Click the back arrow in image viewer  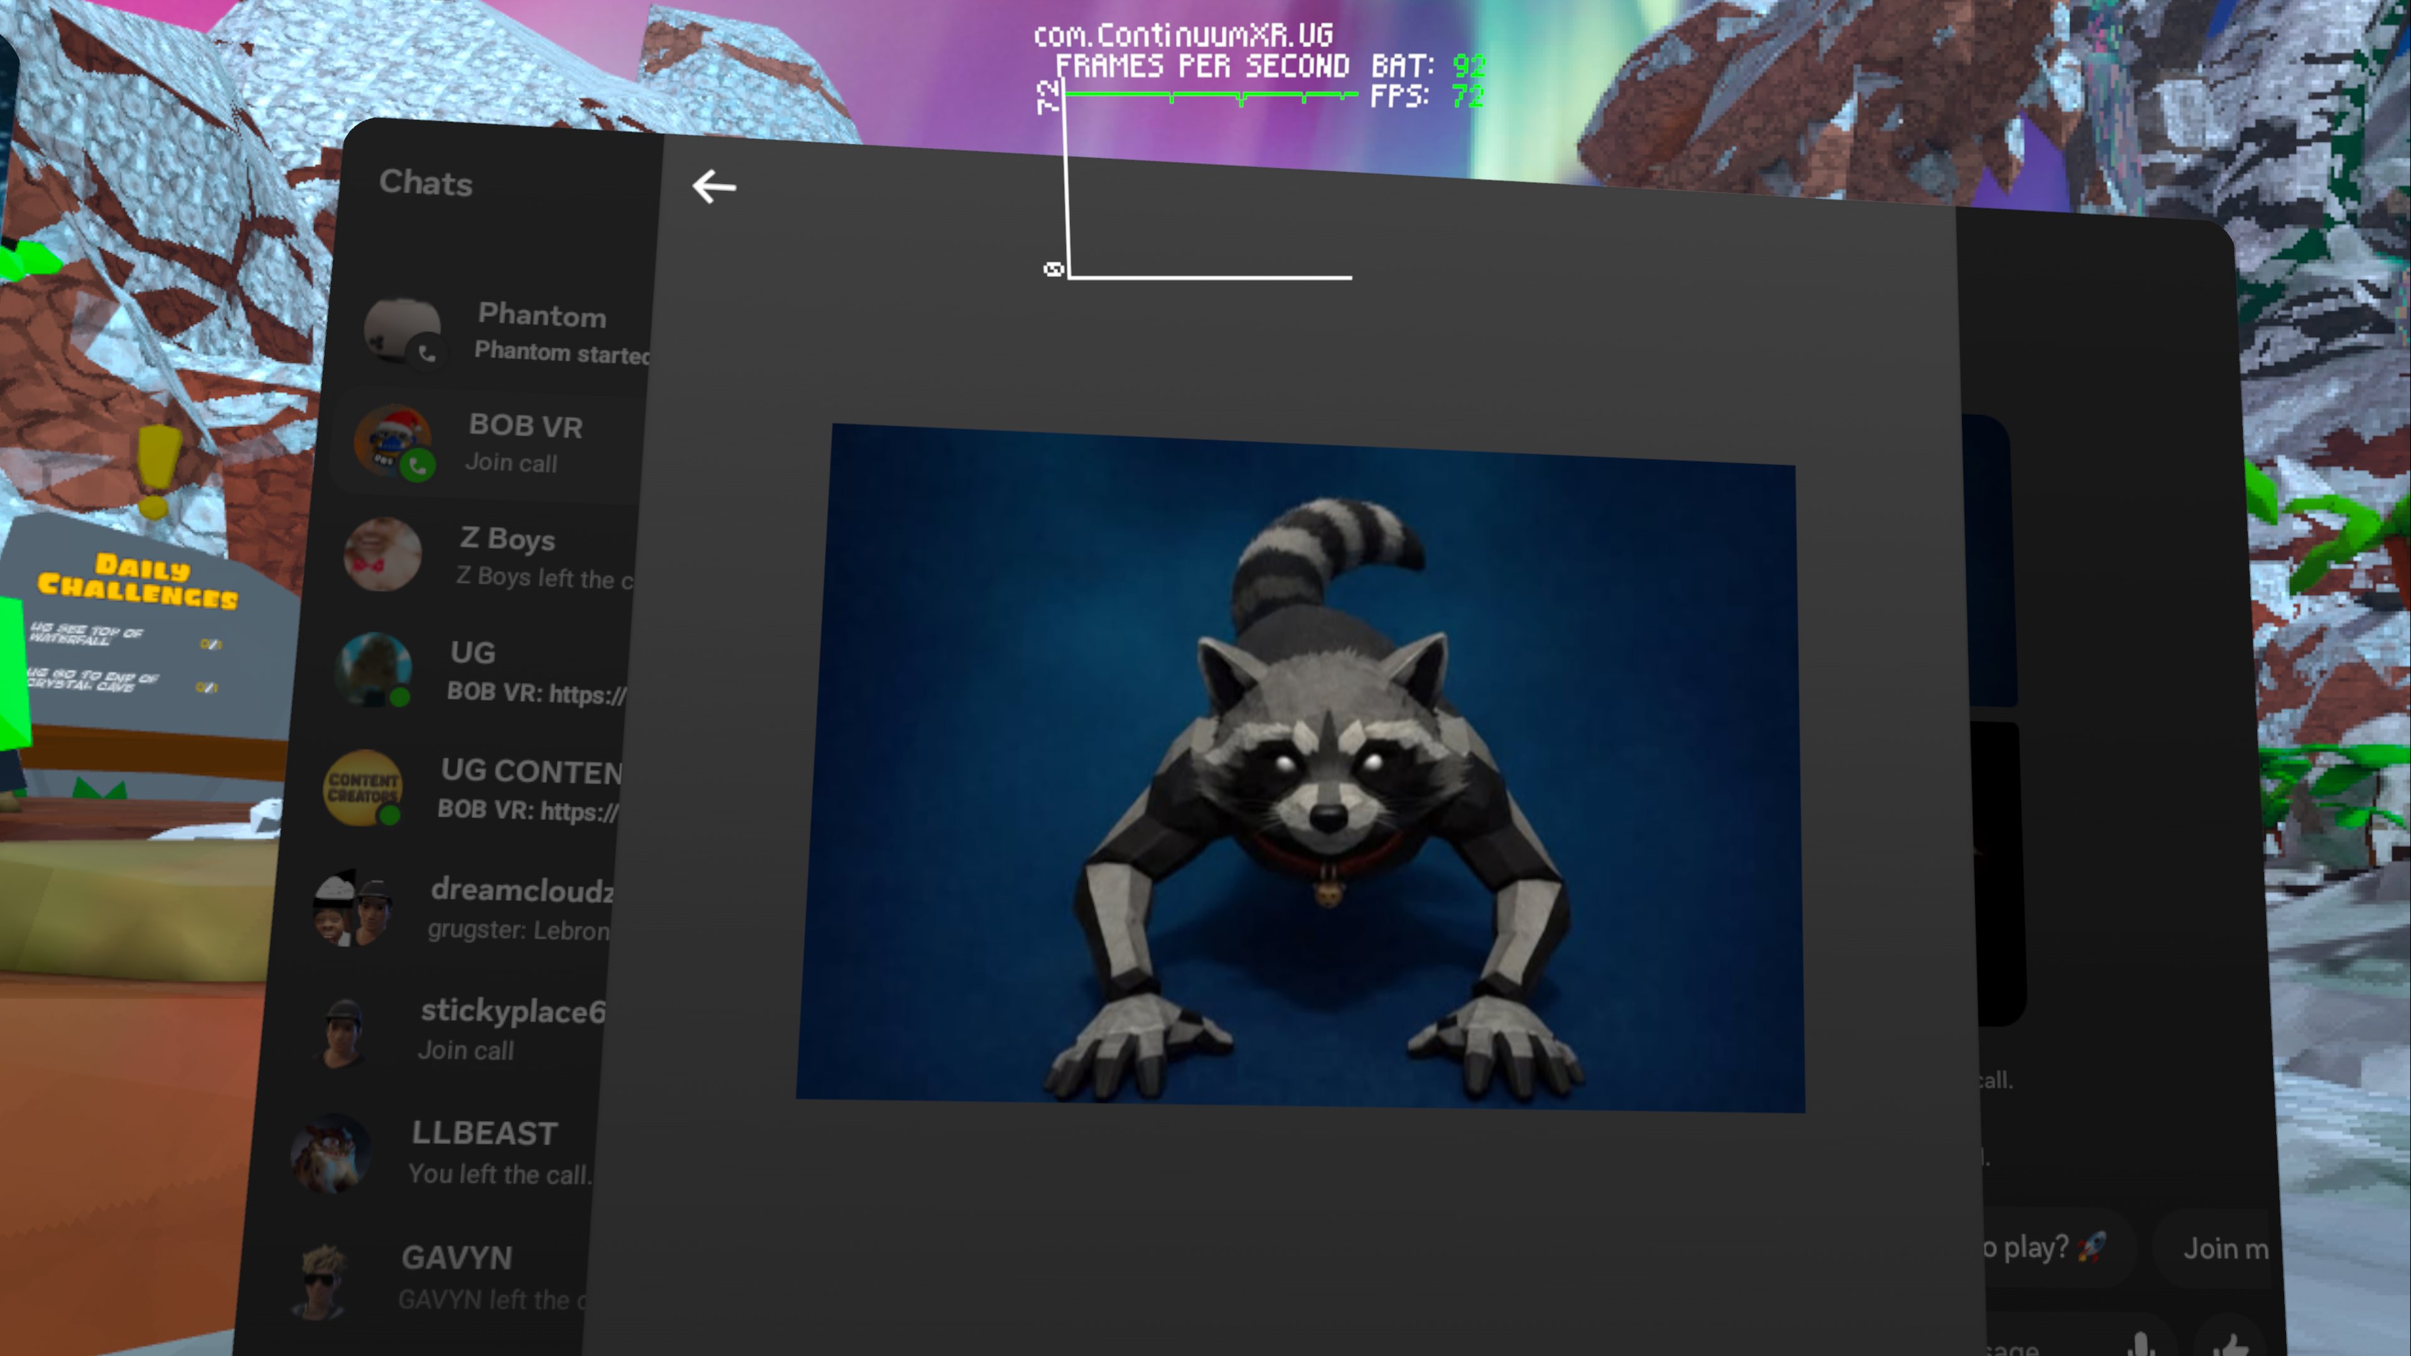click(x=714, y=186)
